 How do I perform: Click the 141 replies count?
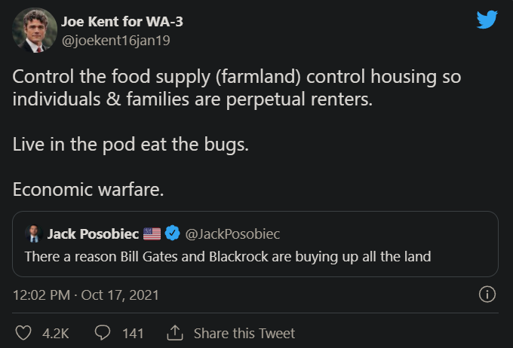(133, 333)
